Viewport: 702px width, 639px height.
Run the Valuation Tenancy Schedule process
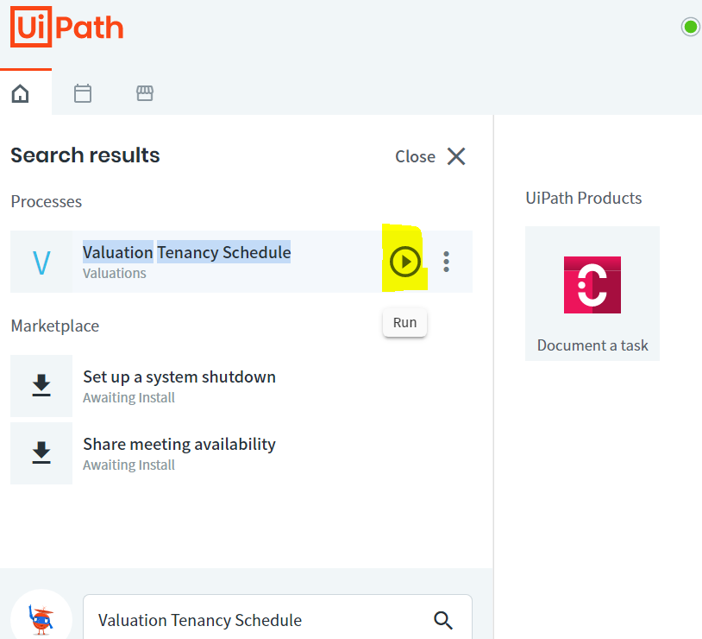(404, 262)
